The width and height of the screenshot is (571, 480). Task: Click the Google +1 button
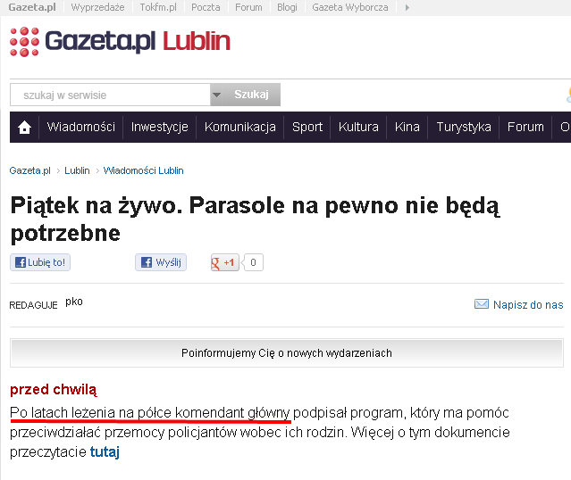point(223,262)
